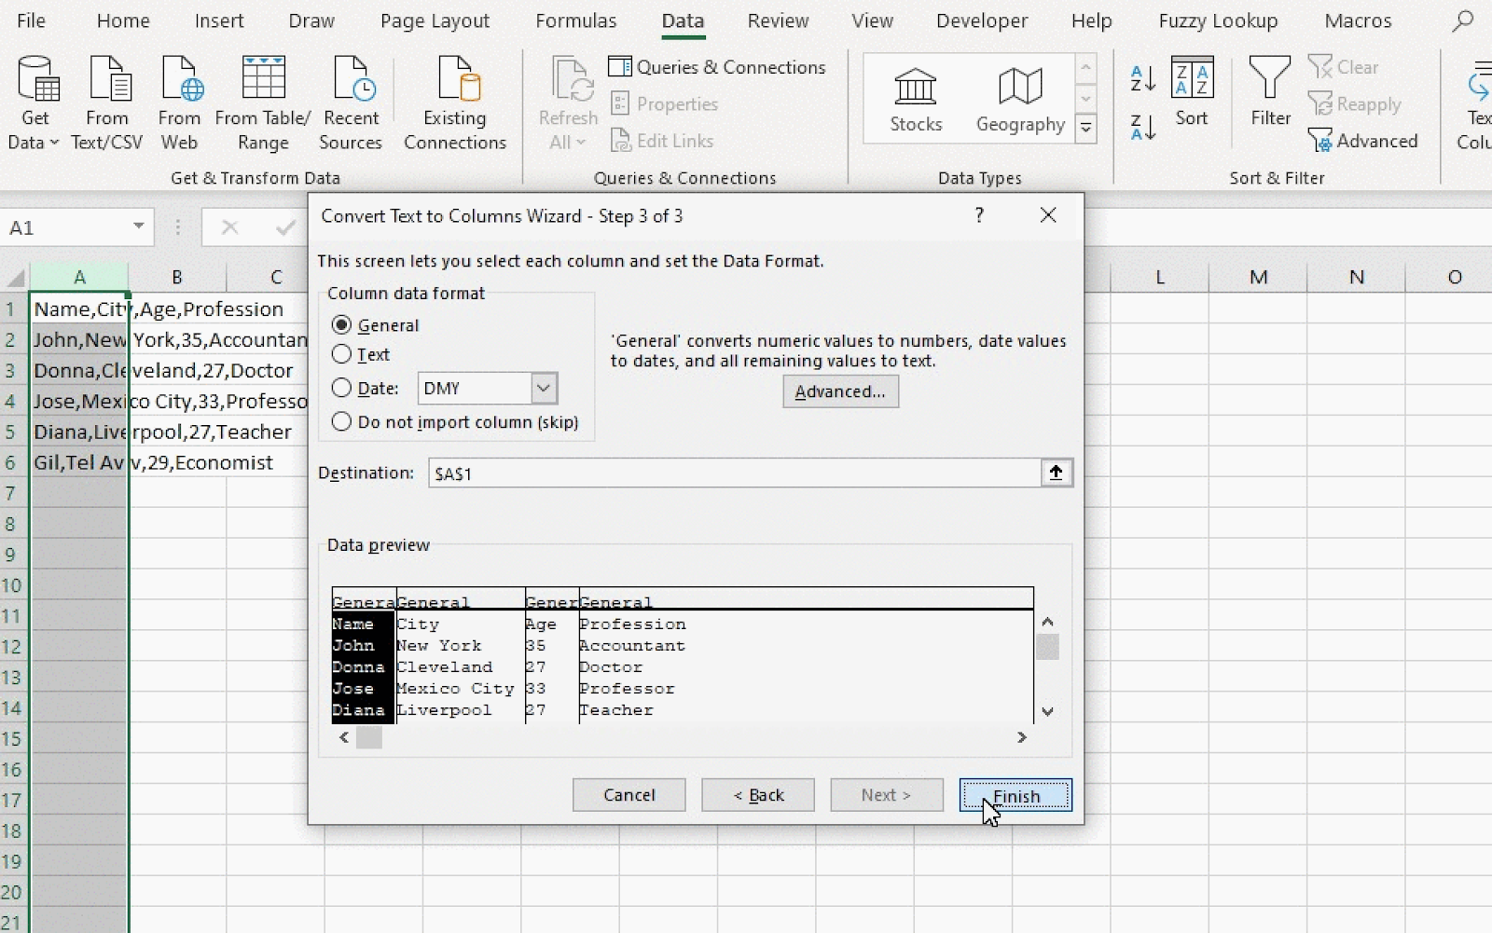Open the Name Box dropdown arrow
The image size is (1492, 933).
[x=138, y=226]
